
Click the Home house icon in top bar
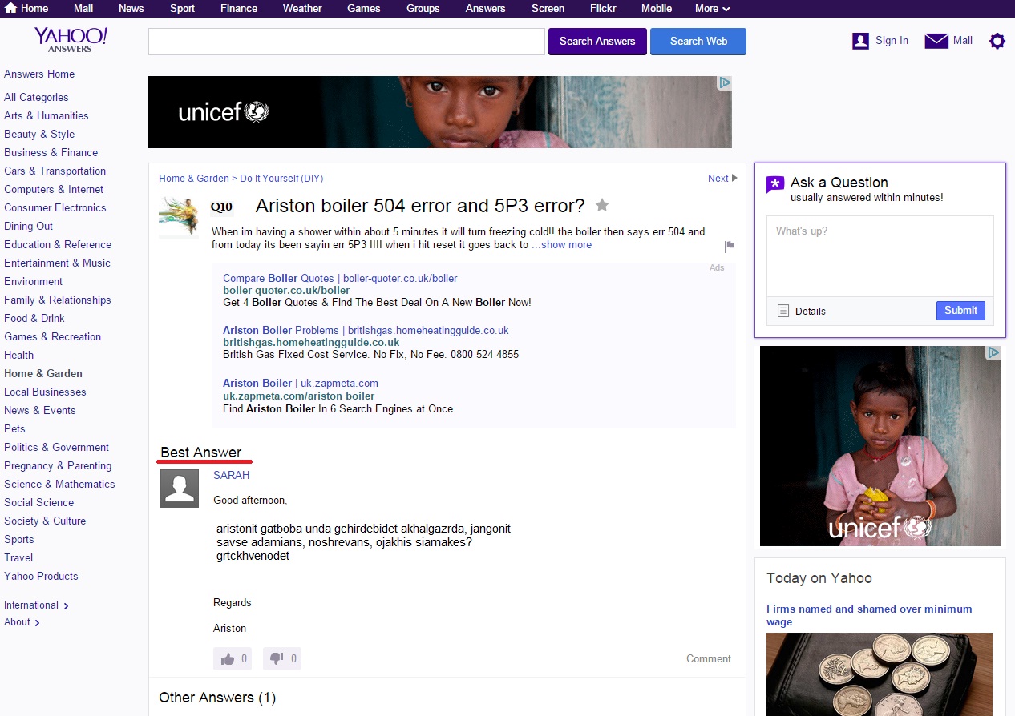pos(11,8)
